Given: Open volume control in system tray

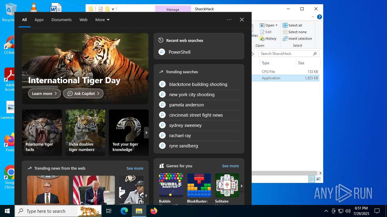Looking at the screenshot, I should pyautogui.click(x=348, y=211).
